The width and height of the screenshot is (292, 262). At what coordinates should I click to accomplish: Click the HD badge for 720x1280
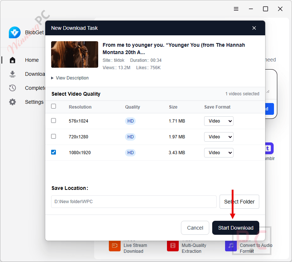click(130, 137)
